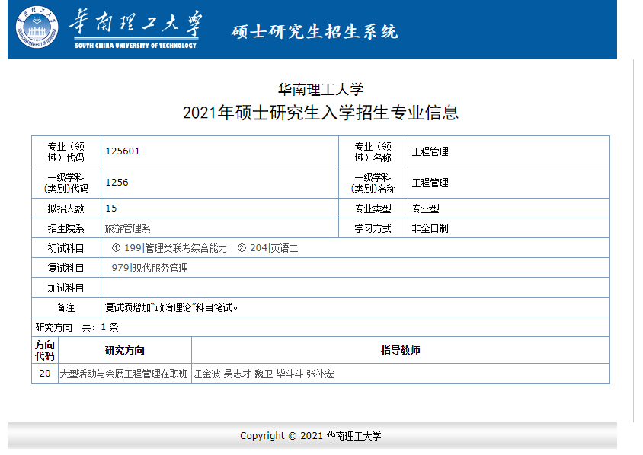
Task: Click the 加试科目 label cell
Action: (x=66, y=288)
